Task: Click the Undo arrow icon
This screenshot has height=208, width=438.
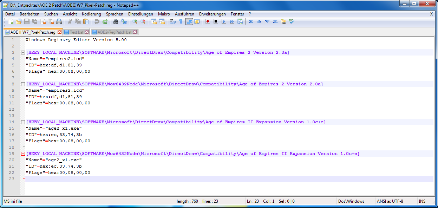Action: pos(97,21)
